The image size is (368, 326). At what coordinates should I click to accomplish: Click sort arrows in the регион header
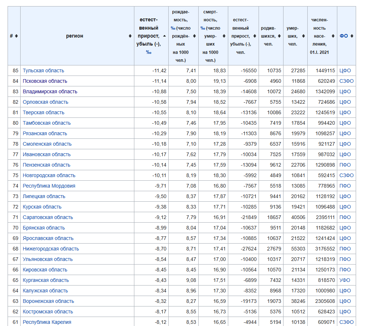[x=130, y=36]
